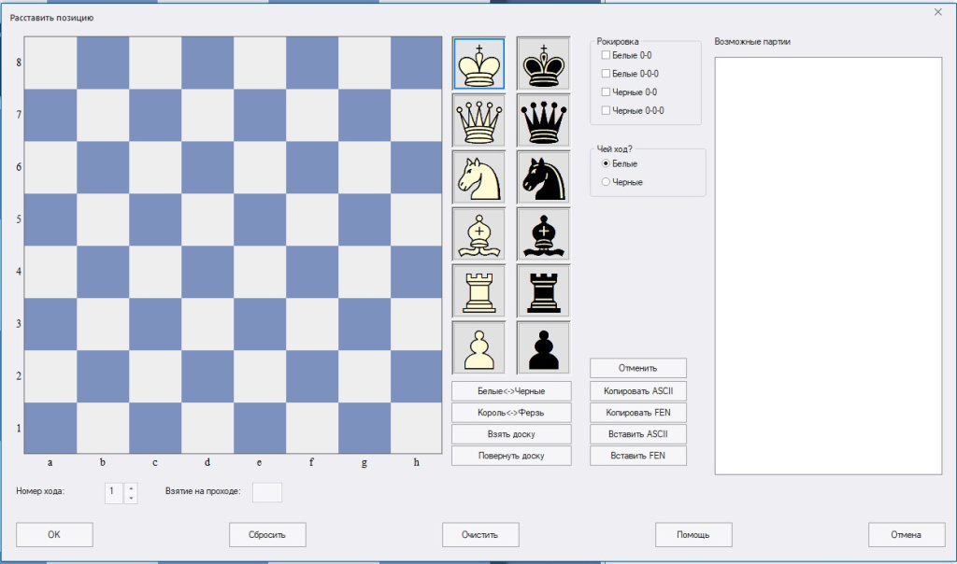Viewport: 957px width, 564px height.
Task: Select the black knight piece
Action: tap(543, 177)
